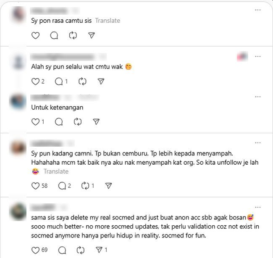Open more options for 'Sy pun kadang camni' comment
Screen dimensions: 273x258
258,143
